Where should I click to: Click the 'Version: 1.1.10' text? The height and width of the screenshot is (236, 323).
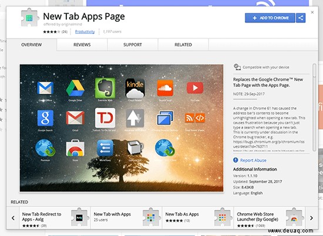(x=245, y=176)
